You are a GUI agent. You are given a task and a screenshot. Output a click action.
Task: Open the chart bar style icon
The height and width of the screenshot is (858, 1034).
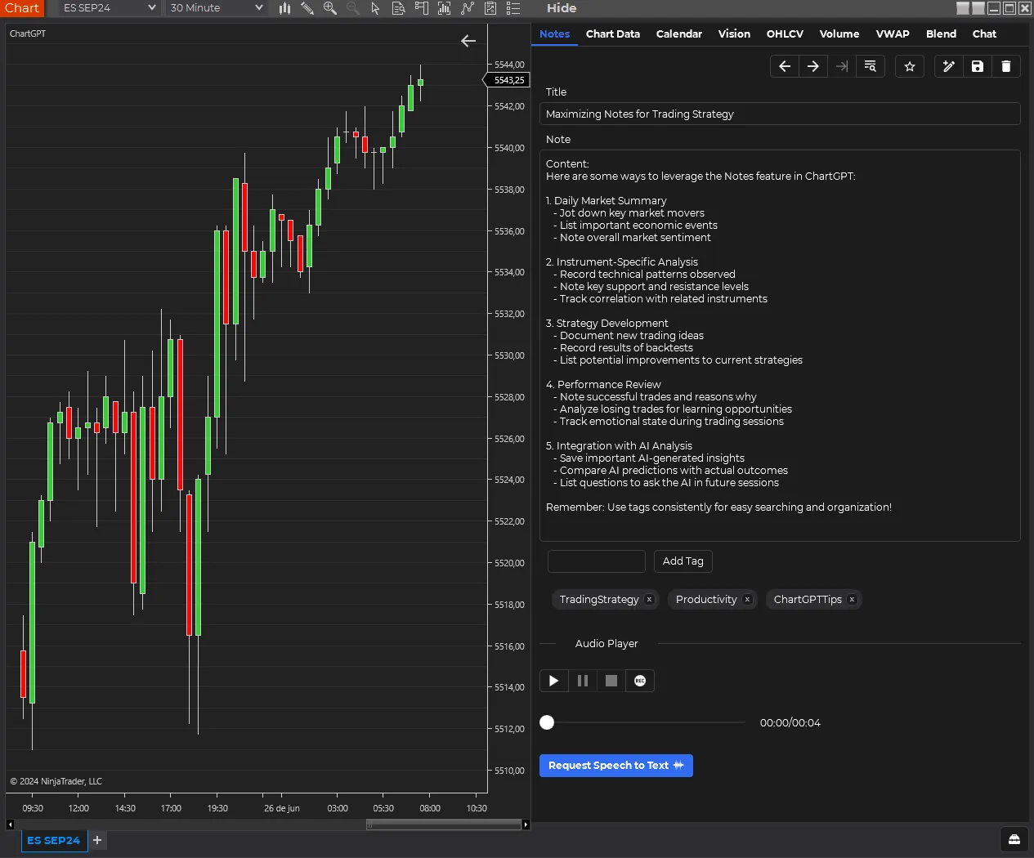[x=284, y=8]
